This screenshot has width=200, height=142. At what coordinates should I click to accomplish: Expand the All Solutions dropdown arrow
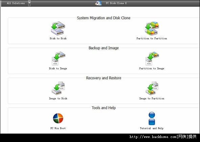29,3
